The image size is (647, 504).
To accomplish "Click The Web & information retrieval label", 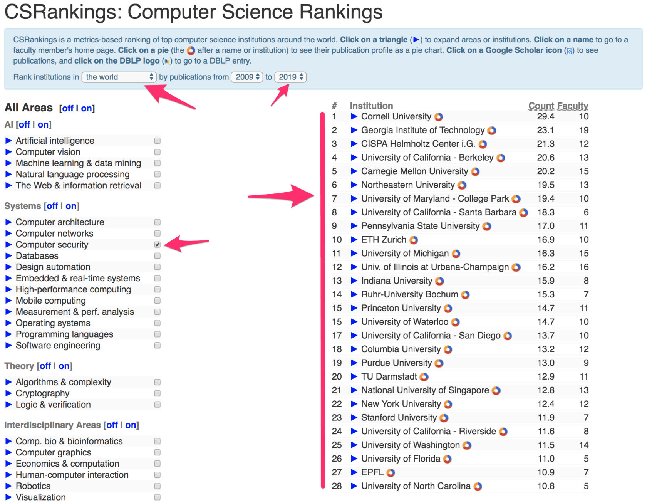I will (x=79, y=185).
